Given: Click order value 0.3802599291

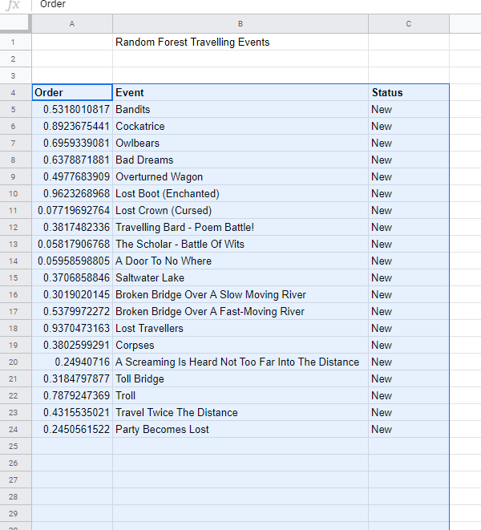Looking at the screenshot, I should click(x=72, y=345).
